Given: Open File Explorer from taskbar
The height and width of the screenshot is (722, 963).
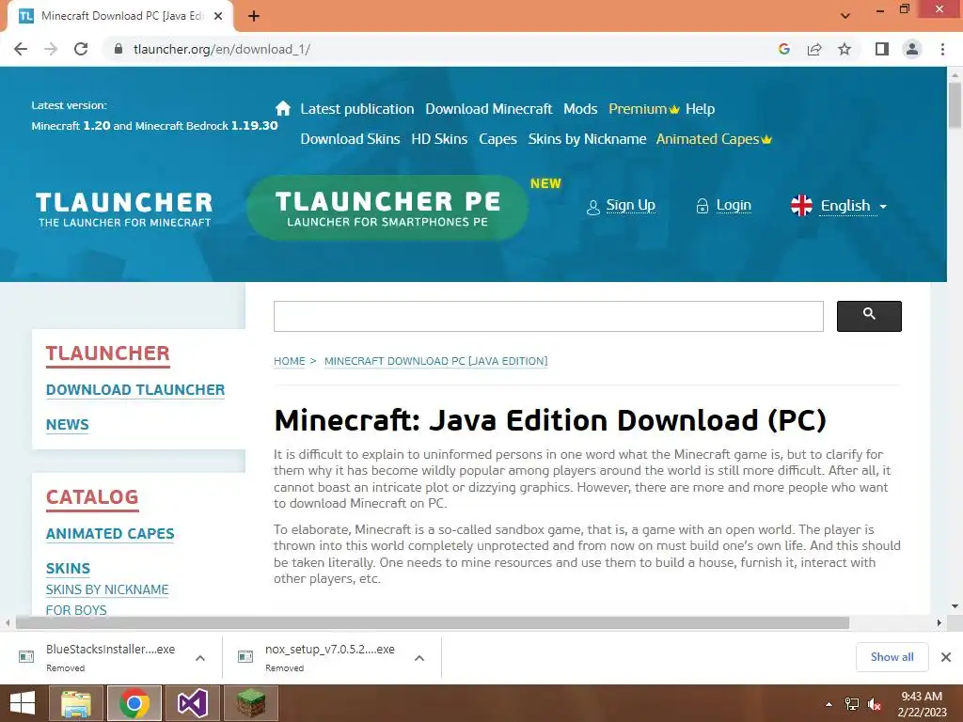Looking at the screenshot, I should [x=76, y=703].
